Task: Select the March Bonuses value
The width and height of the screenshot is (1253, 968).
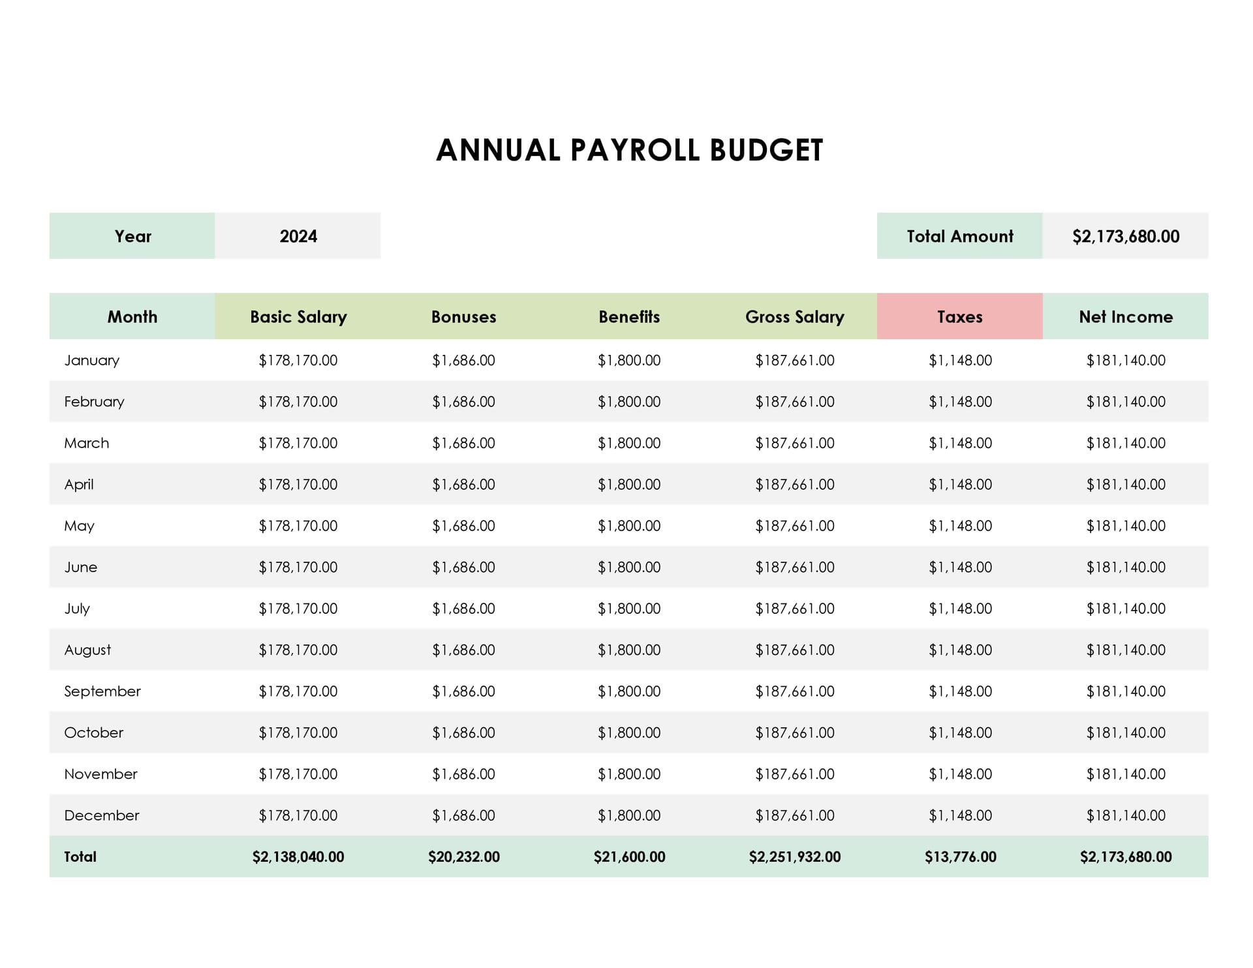Action: (x=463, y=444)
